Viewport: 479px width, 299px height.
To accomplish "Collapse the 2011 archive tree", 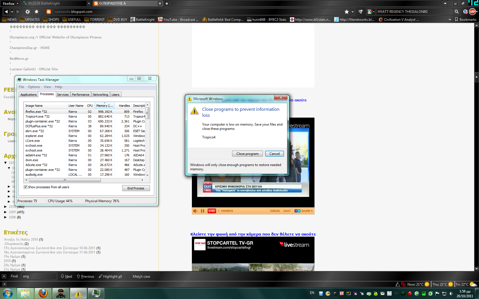I will point(5,163).
